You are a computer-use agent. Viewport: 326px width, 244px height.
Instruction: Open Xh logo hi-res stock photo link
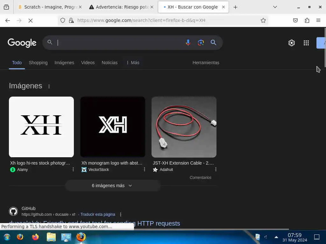click(x=40, y=163)
